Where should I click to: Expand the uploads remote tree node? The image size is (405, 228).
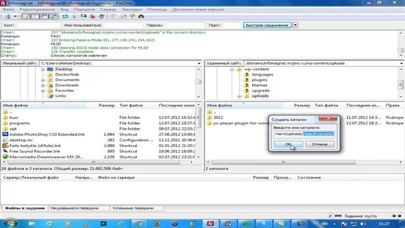239,96
